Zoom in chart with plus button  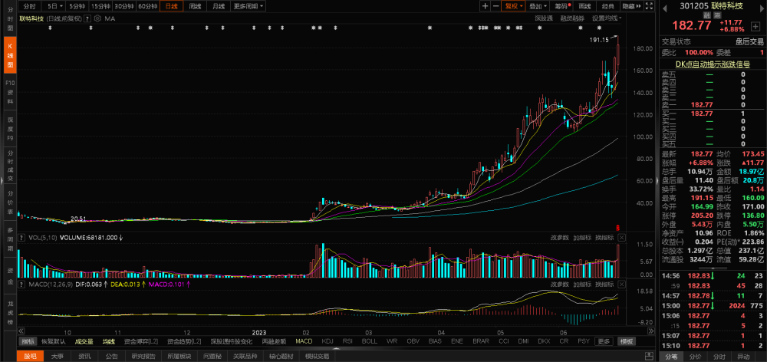point(485,6)
